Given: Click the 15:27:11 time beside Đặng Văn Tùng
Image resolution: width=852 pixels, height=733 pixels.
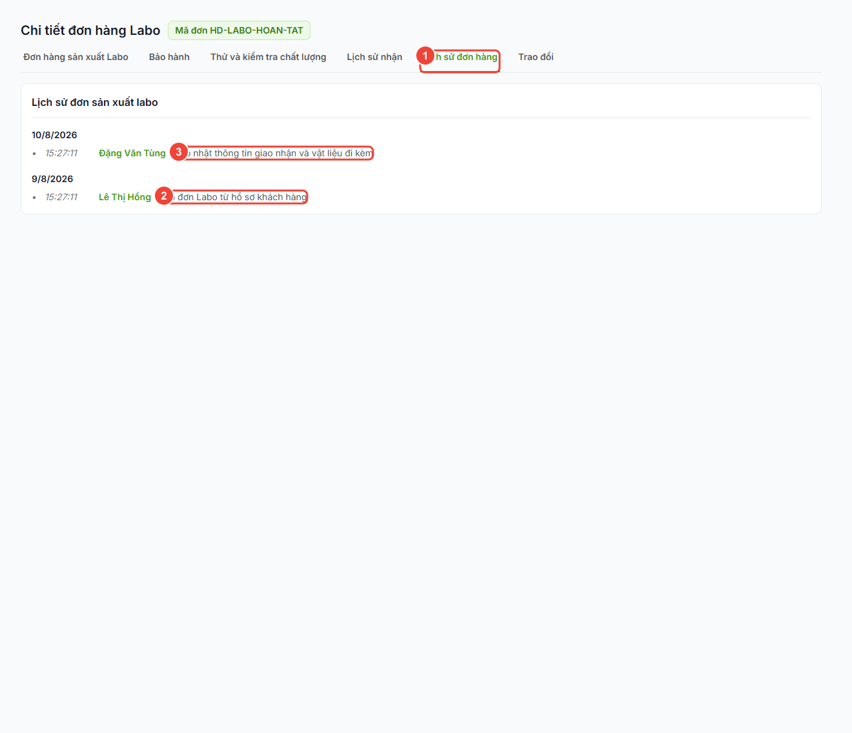Looking at the screenshot, I should (x=61, y=153).
